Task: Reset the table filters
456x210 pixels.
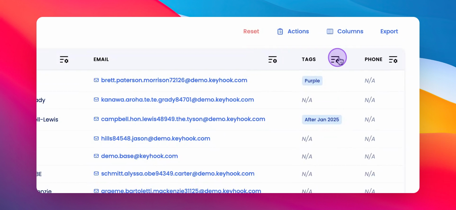Action: [251, 32]
